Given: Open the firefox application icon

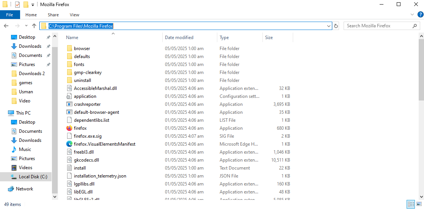Looking at the screenshot, I should (x=69, y=128).
